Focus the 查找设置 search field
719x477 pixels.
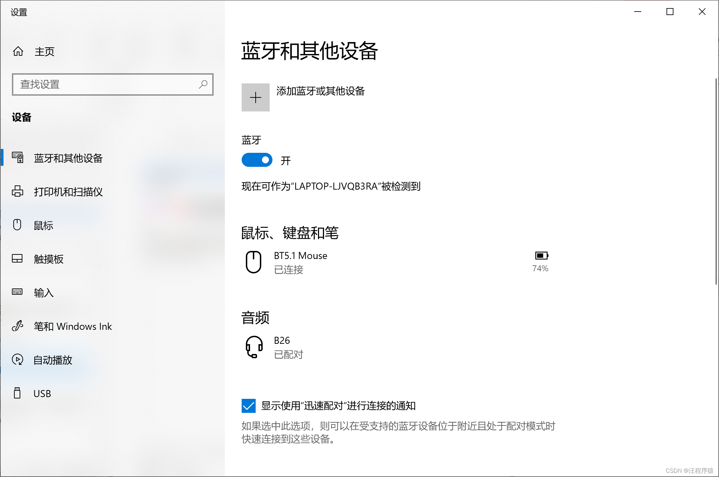tap(105, 84)
